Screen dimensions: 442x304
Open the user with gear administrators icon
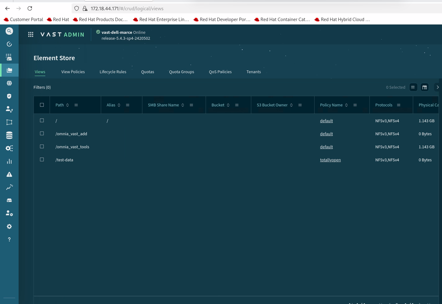(x=9, y=213)
